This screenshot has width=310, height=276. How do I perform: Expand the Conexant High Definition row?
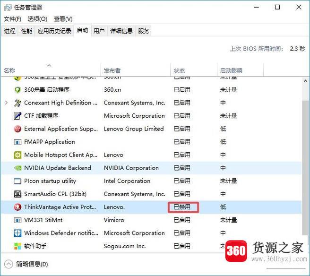click(6, 103)
